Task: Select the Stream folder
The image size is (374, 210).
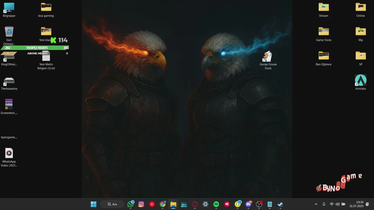Action: 323,10
